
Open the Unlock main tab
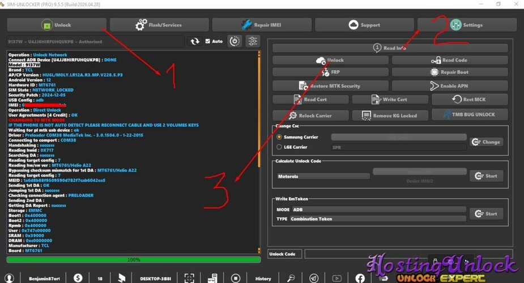click(x=57, y=25)
